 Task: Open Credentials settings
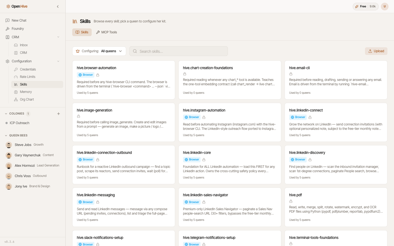[37, 69]
